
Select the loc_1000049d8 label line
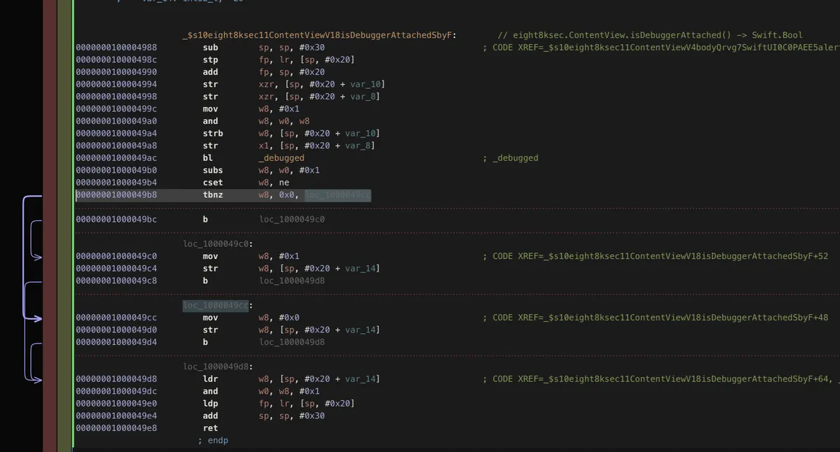(x=218, y=367)
